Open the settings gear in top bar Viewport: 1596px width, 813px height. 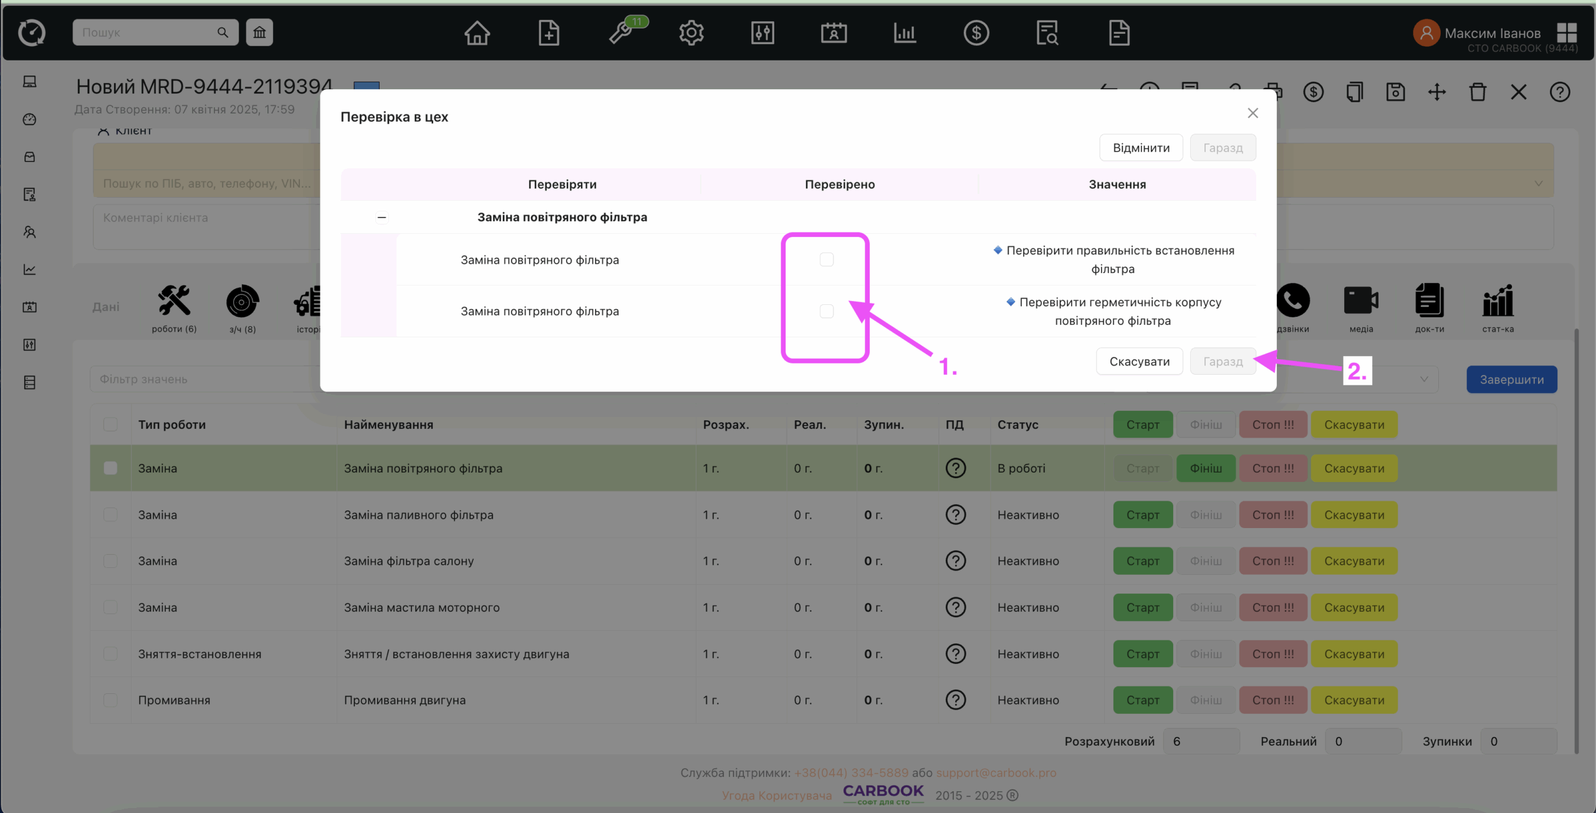point(691,32)
